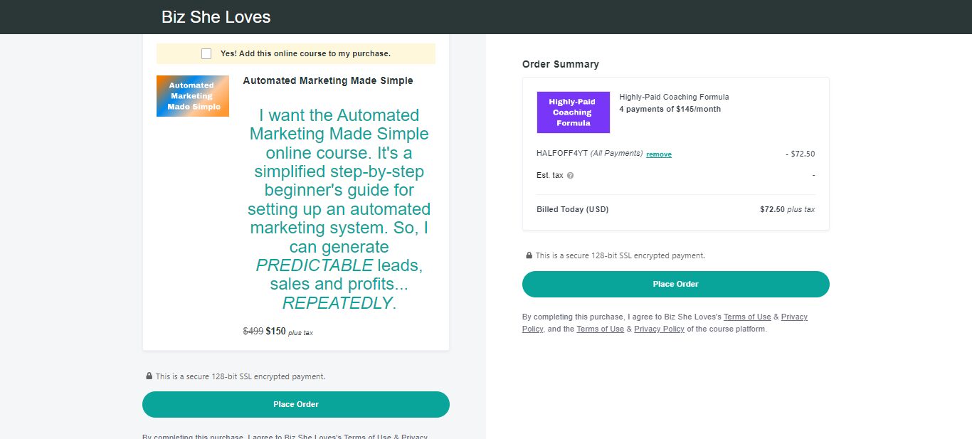Click the '$72.50 plus tax' billed total
The image size is (972, 439).
click(x=788, y=209)
